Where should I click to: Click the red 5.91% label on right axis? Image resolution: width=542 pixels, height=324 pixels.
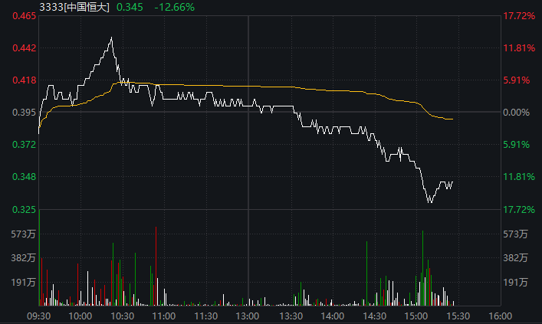tap(517, 80)
